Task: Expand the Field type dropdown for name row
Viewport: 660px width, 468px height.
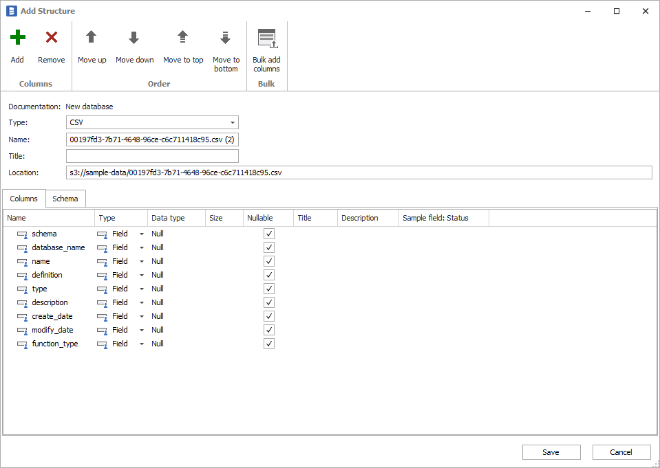Action: (142, 262)
